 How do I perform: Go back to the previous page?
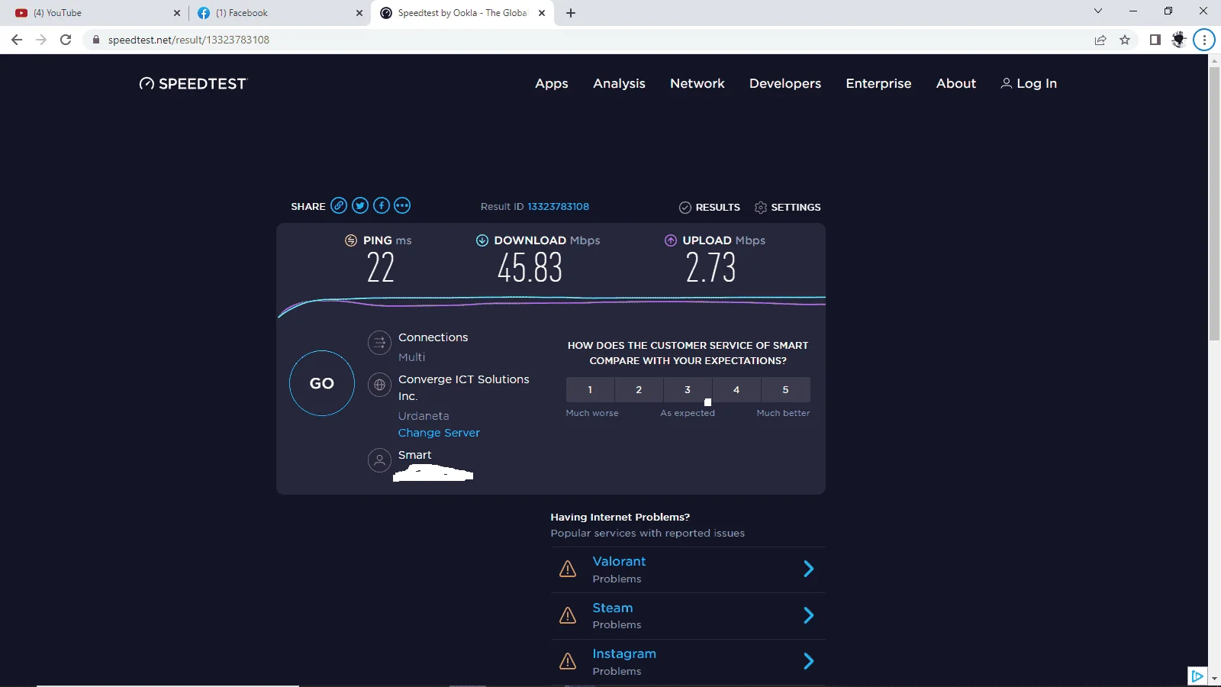pos(17,40)
